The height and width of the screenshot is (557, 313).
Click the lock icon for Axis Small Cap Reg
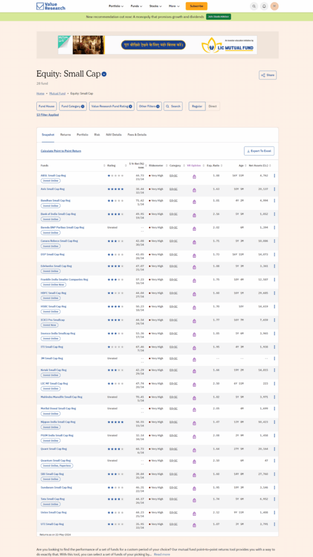194,190
